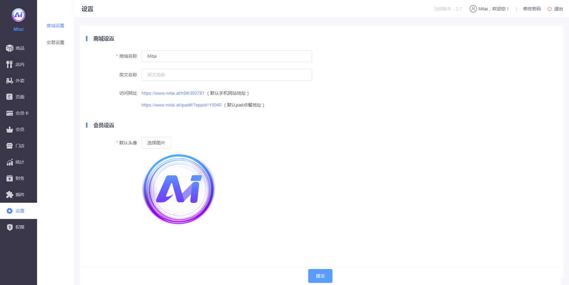Switch to 交易设置 sub-menu tab
This screenshot has width=569, height=285.
point(56,43)
